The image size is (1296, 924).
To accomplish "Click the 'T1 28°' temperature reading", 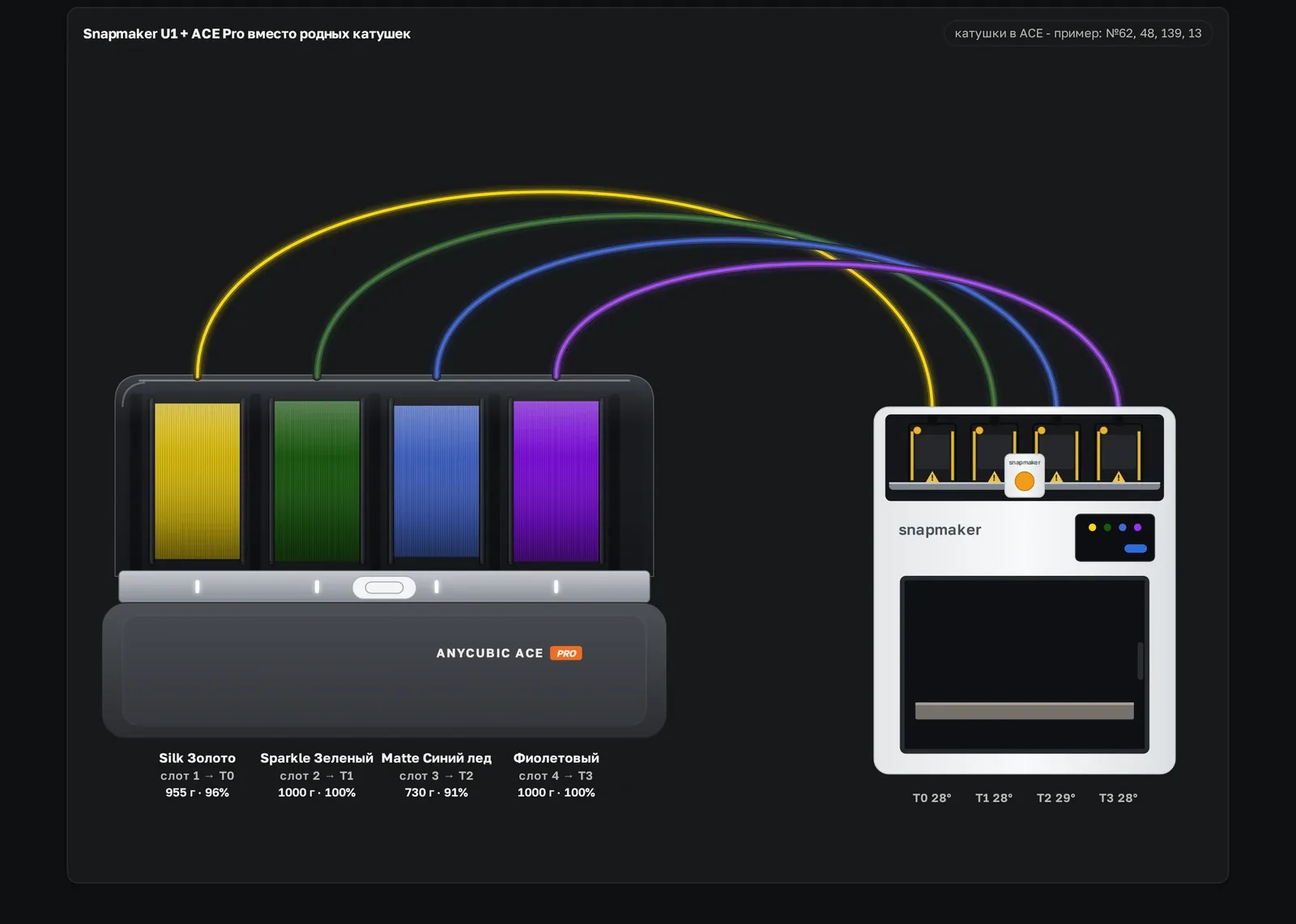I will (994, 798).
